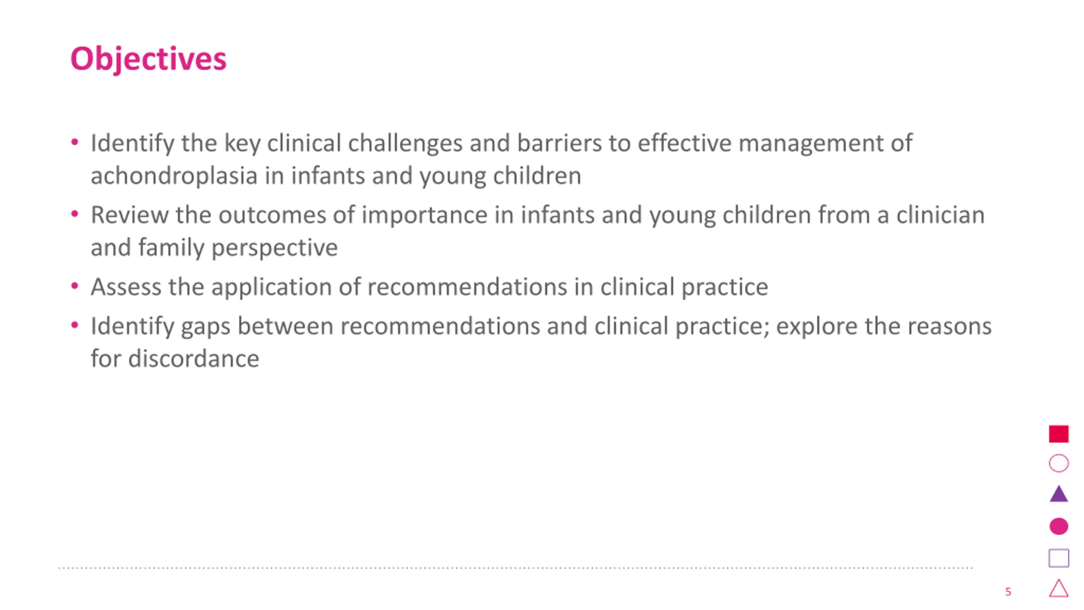Select the bullet about key clinical challenges

point(501,159)
